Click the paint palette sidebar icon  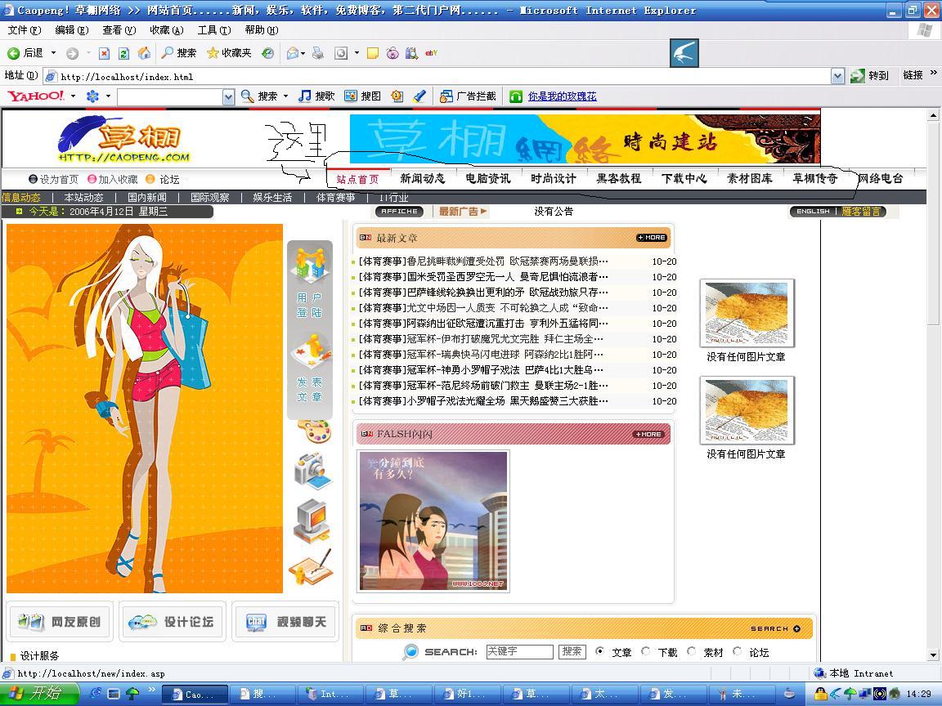pos(314,431)
